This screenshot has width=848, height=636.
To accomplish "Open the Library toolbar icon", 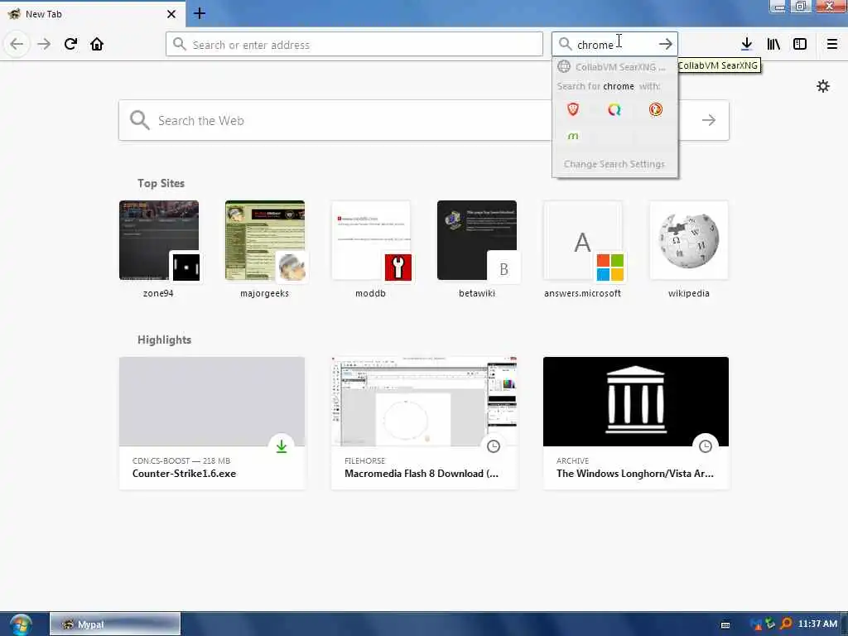I will point(773,45).
